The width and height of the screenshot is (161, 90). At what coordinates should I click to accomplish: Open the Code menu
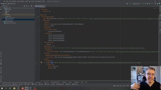[x=18, y=1]
